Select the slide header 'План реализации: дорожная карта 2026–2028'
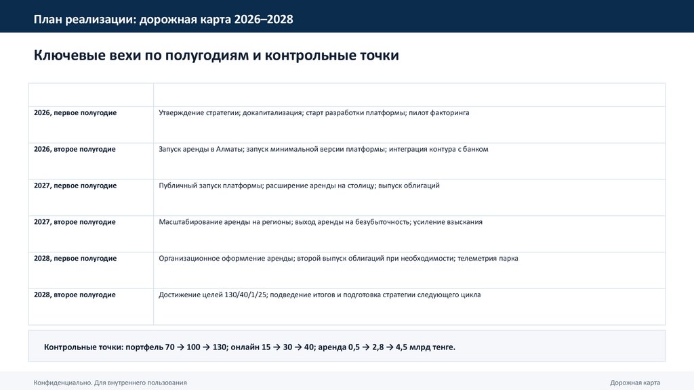The image size is (694, 390). click(x=163, y=20)
